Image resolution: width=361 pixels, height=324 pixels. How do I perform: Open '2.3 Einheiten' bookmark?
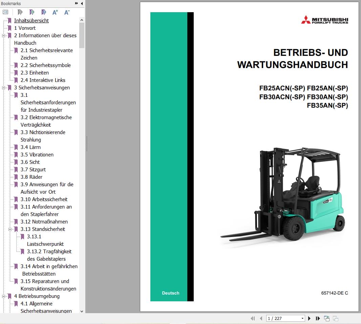point(35,73)
